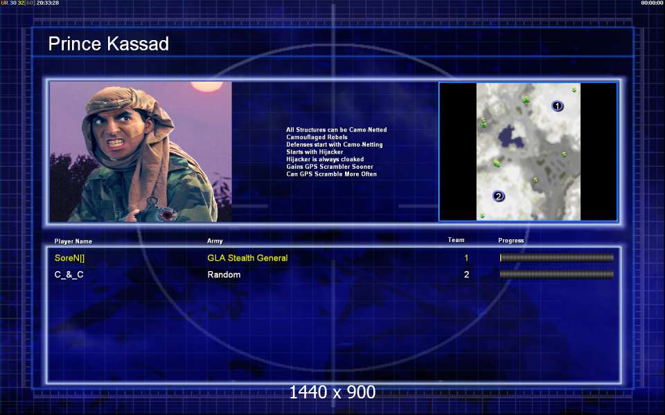Select player name "SoreN[]"
Screen dimensions: 665x415
(x=69, y=258)
